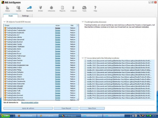
Task: Click AVG Anti-Spyware taskbar button
Action: pyautogui.click(x=70, y=116)
